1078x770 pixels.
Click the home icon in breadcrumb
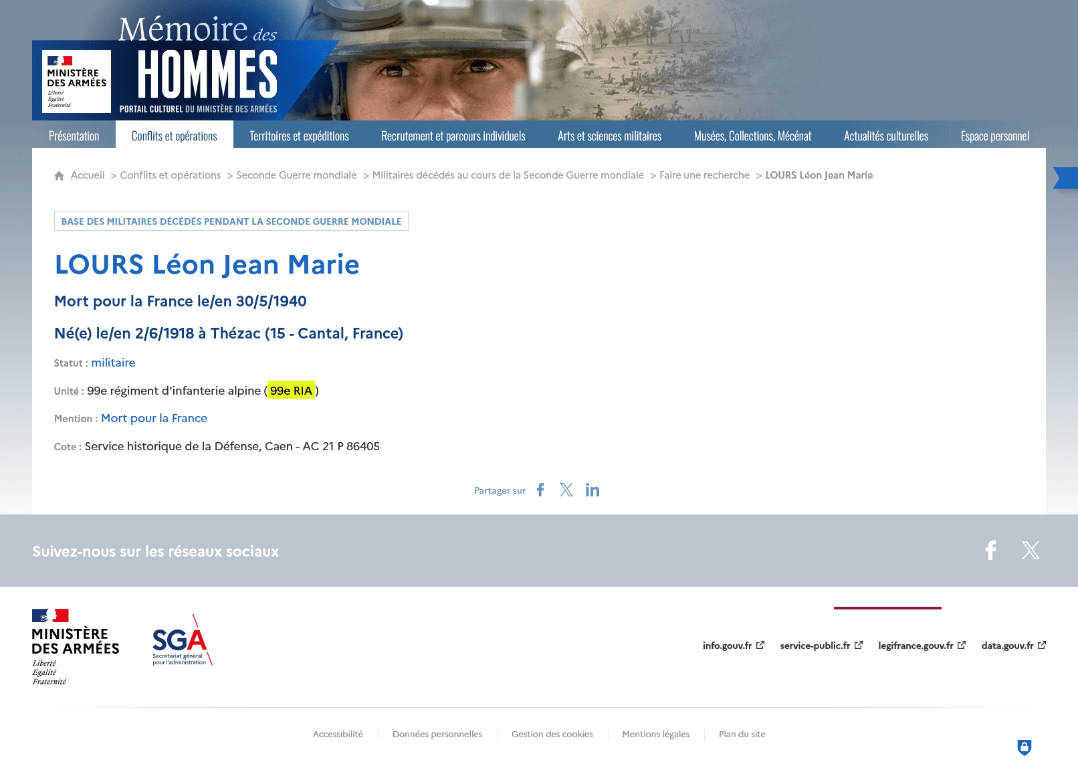[59, 176]
